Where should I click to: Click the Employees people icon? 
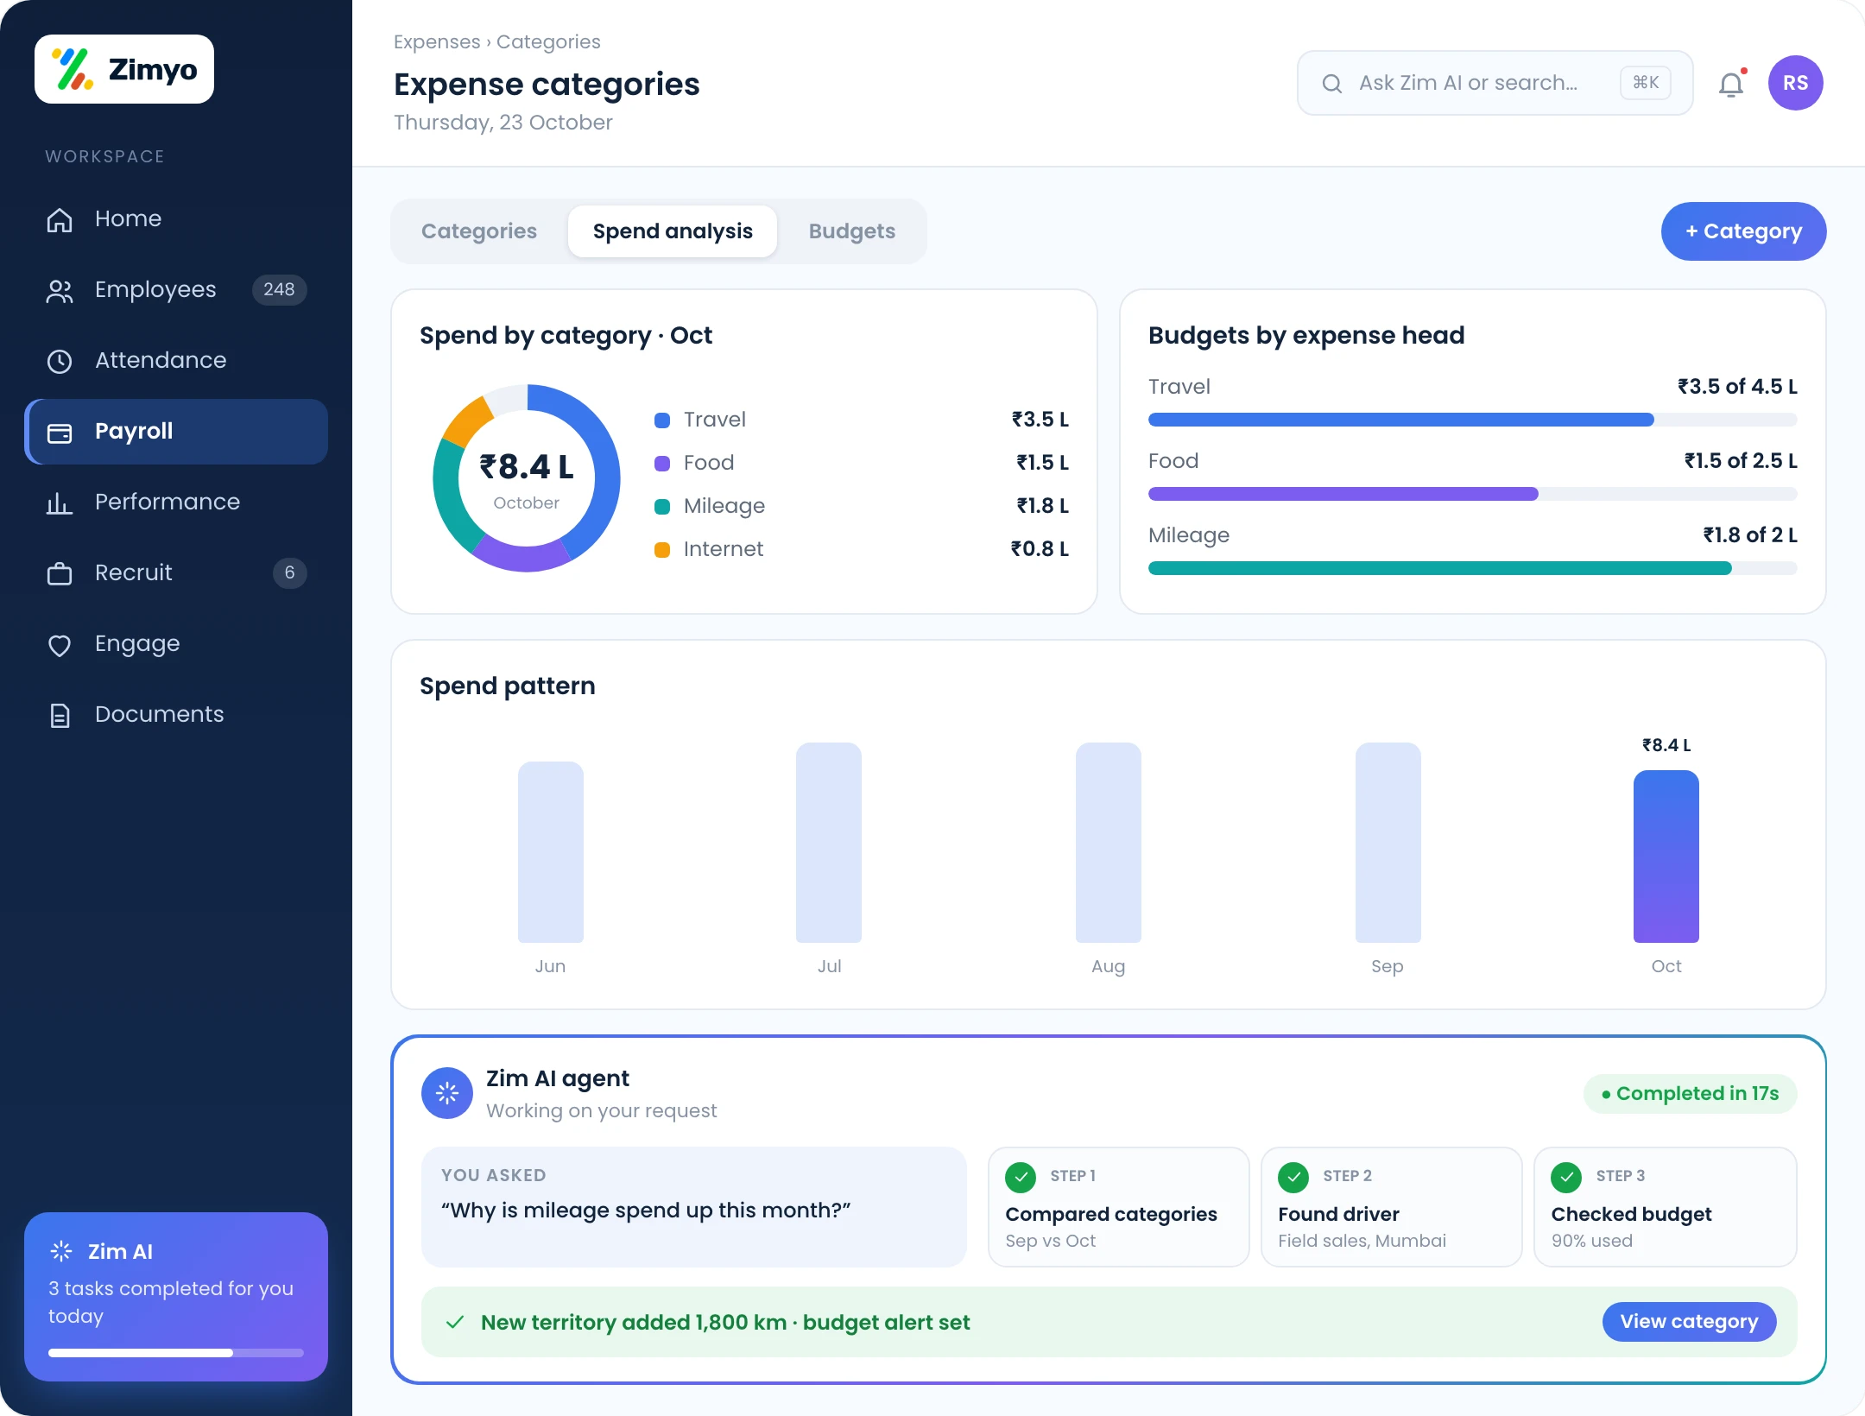tap(60, 290)
